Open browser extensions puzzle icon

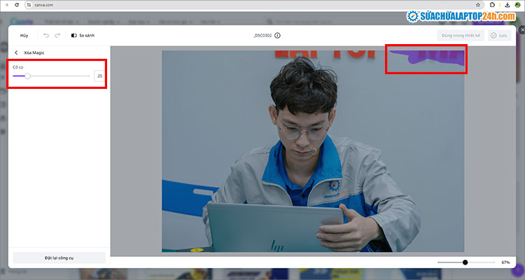(492, 5)
